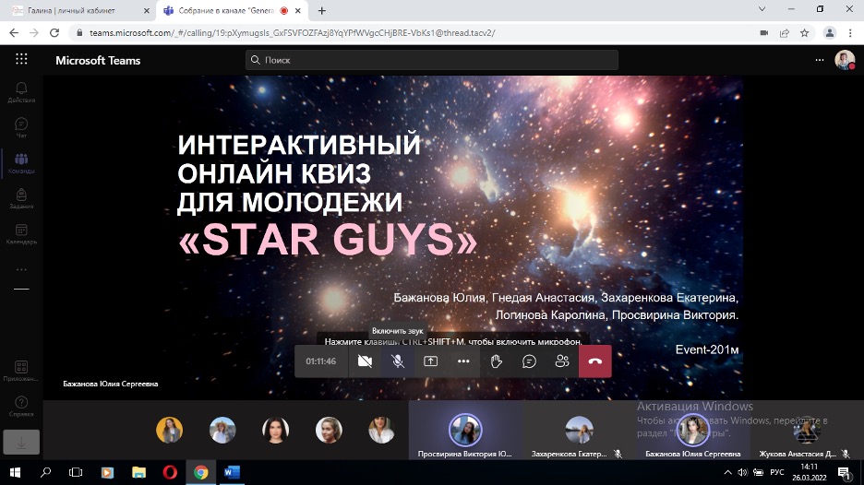Show the meeting conversation chat
The width and height of the screenshot is (864, 485).
(x=529, y=361)
